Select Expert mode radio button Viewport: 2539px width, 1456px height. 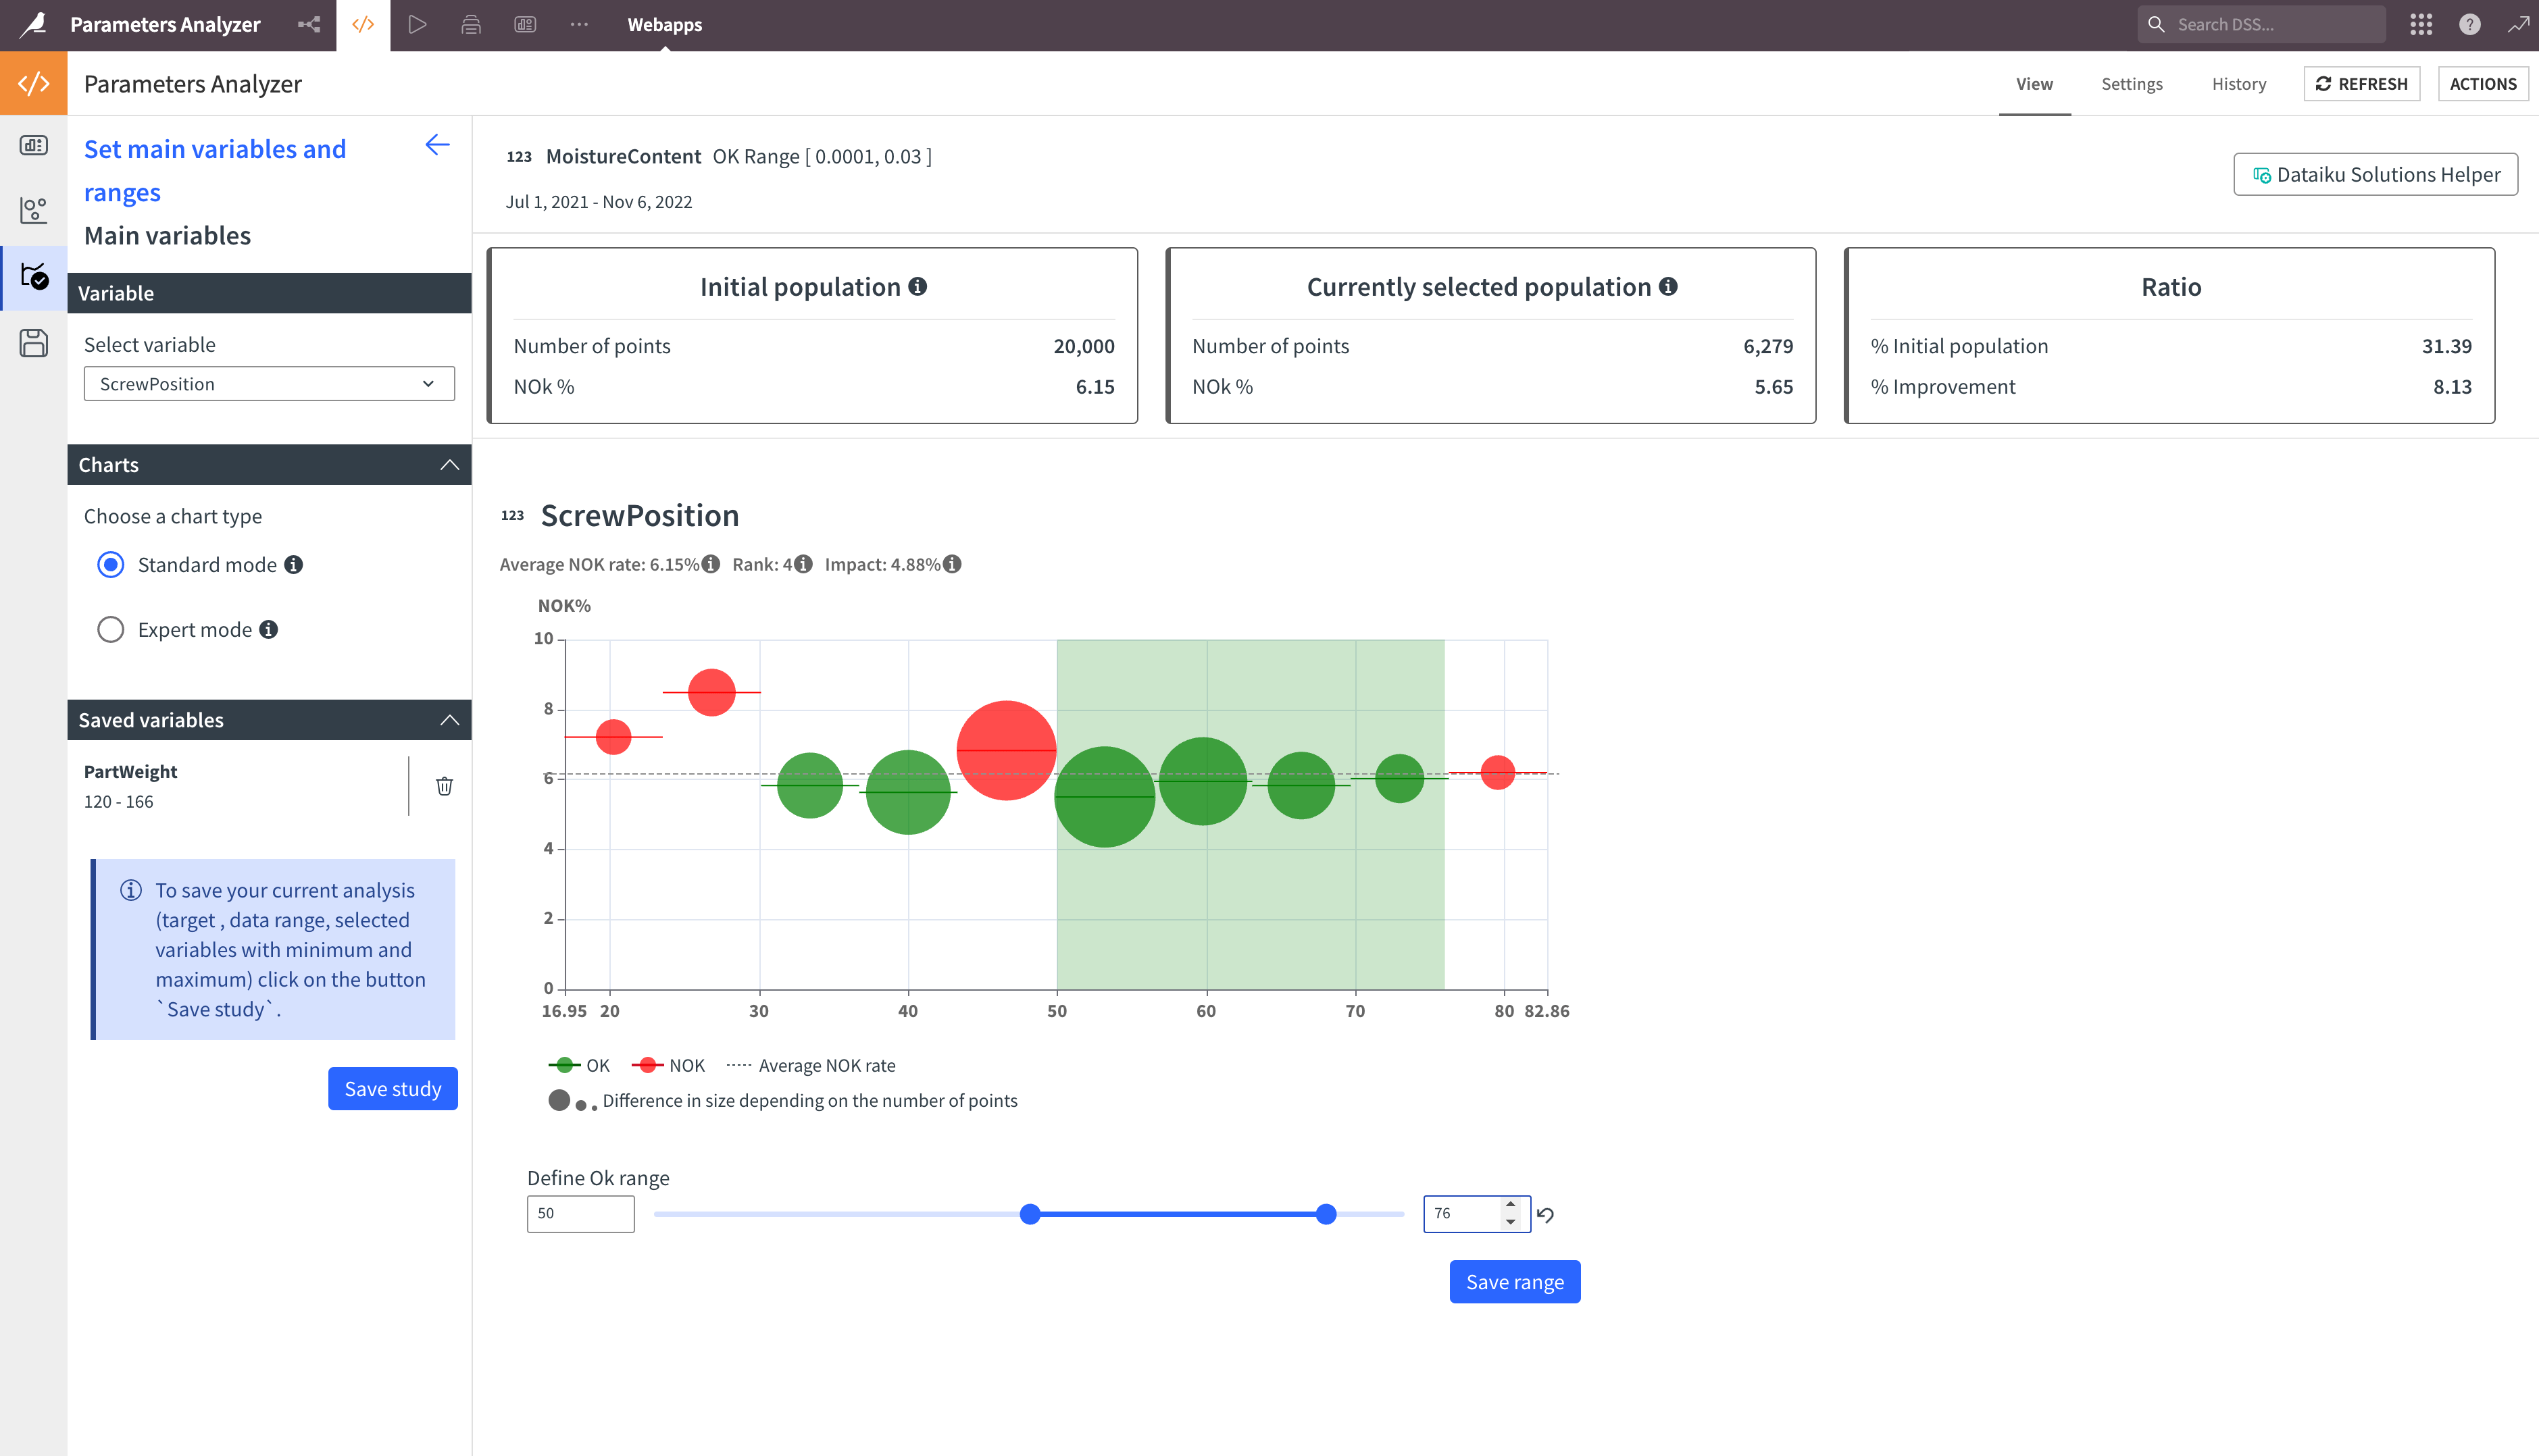[x=111, y=630]
